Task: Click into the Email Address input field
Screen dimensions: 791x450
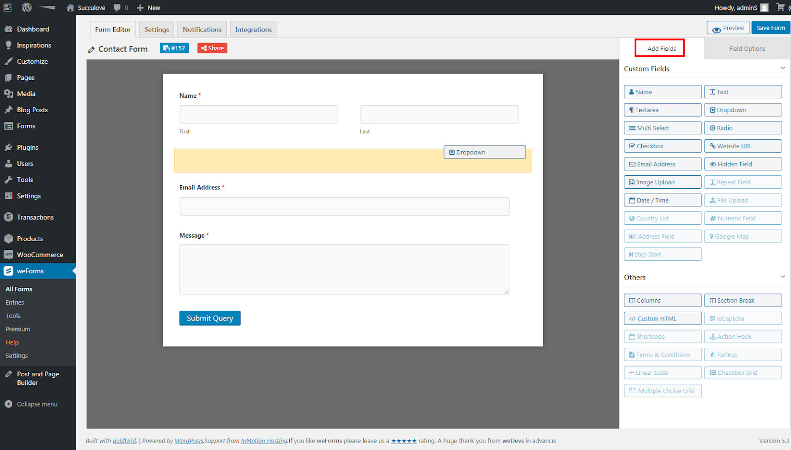Action: click(345, 206)
